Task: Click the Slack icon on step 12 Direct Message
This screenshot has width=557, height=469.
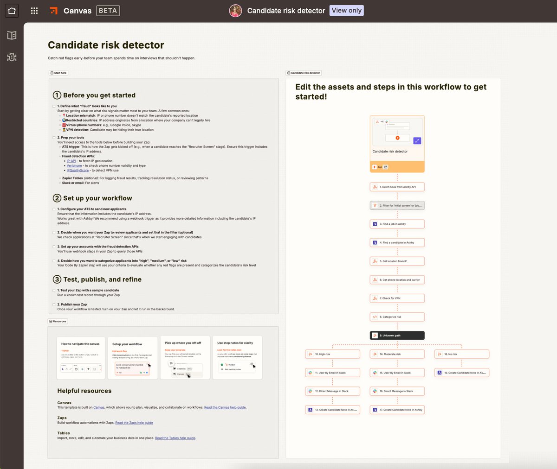Action: point(311,391)
